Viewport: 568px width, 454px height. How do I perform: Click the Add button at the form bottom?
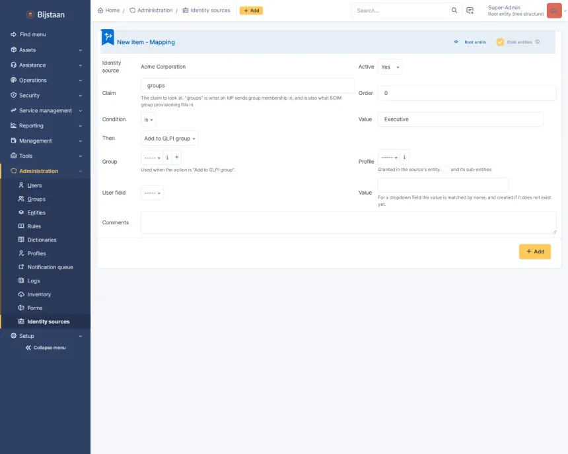(x=535, y=251)
